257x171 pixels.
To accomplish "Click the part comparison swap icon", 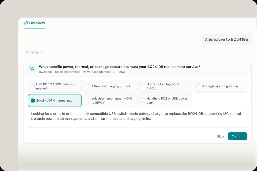I will [32, 68].
